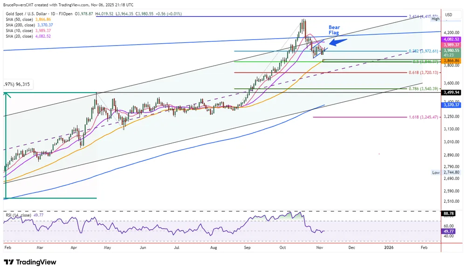Click the blue 3,370.37 price axis tag
This screenshot has height=272, width=466.
(452, 105)
